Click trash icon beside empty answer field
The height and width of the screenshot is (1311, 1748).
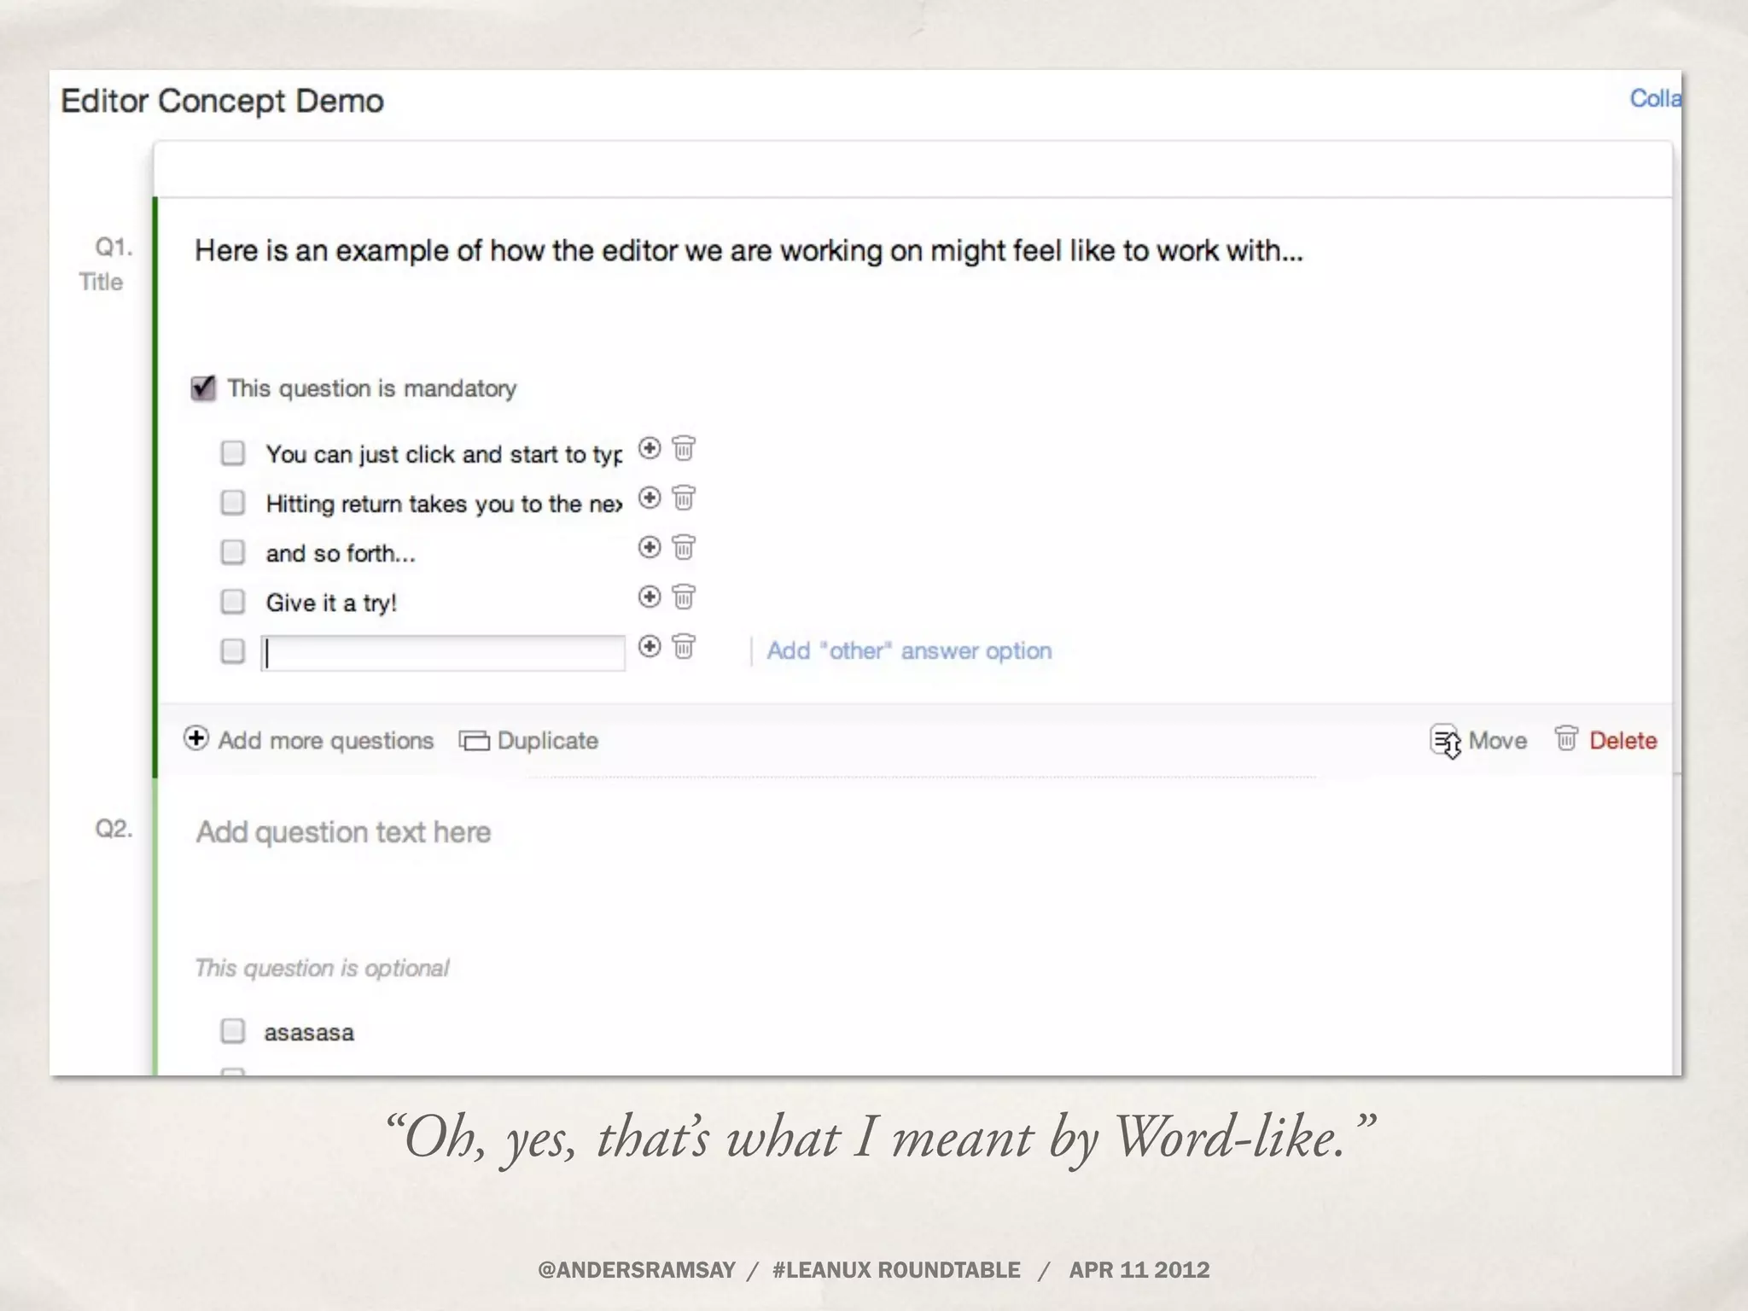pos(684,646)
